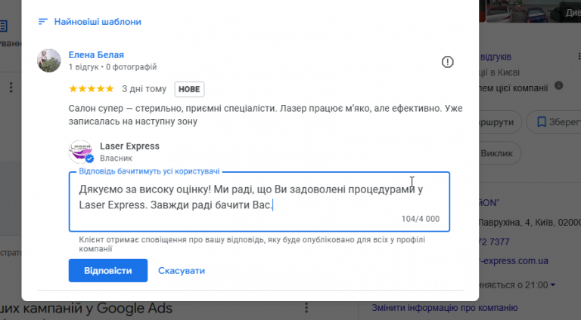
Task: Open the three-dot menu on the left background panel
Action: [x=11, y=88]
